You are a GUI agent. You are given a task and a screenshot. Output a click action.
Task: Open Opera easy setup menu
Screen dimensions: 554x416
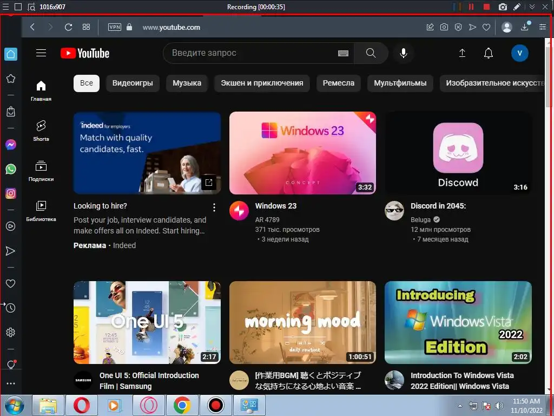pos(542,27)
